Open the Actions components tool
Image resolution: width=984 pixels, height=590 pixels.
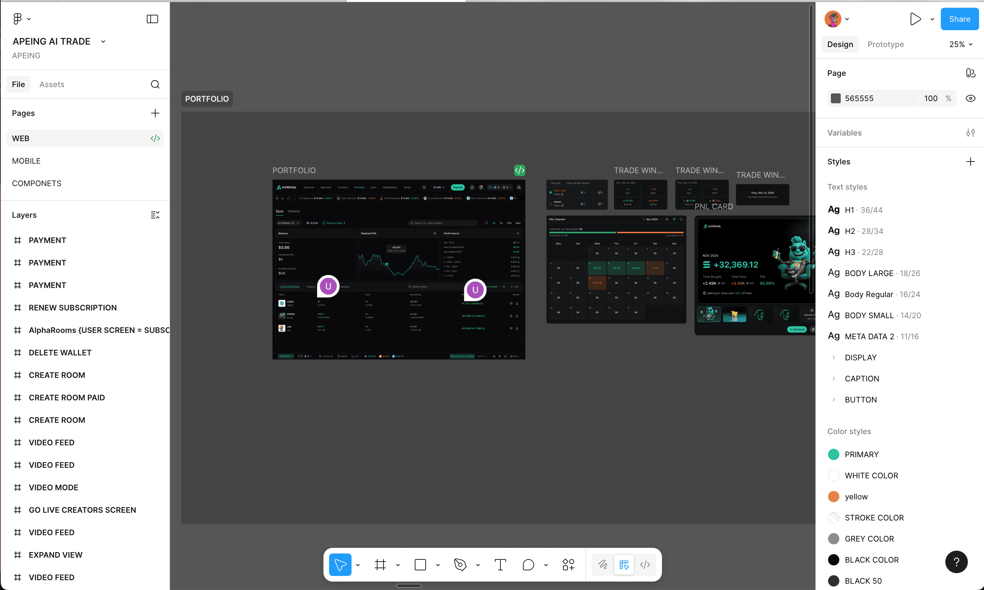point(568,565)
